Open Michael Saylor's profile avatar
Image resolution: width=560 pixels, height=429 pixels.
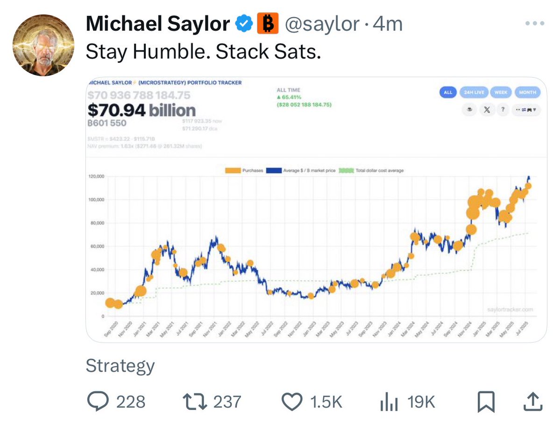tap(43, 45)
